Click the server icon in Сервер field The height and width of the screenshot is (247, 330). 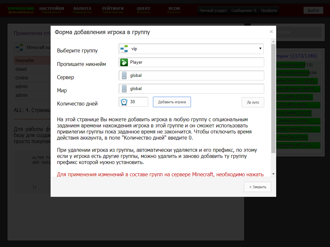pyautogui.click(x=124, y=76)
